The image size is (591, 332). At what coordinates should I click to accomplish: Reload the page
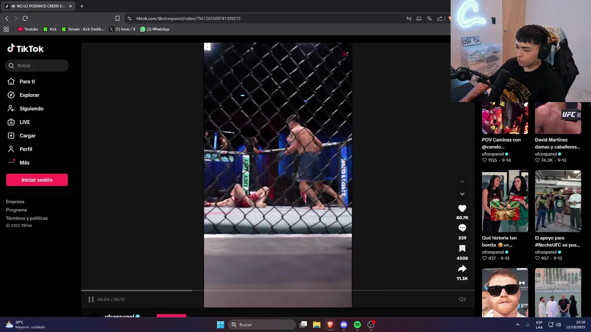coord(25,18)
